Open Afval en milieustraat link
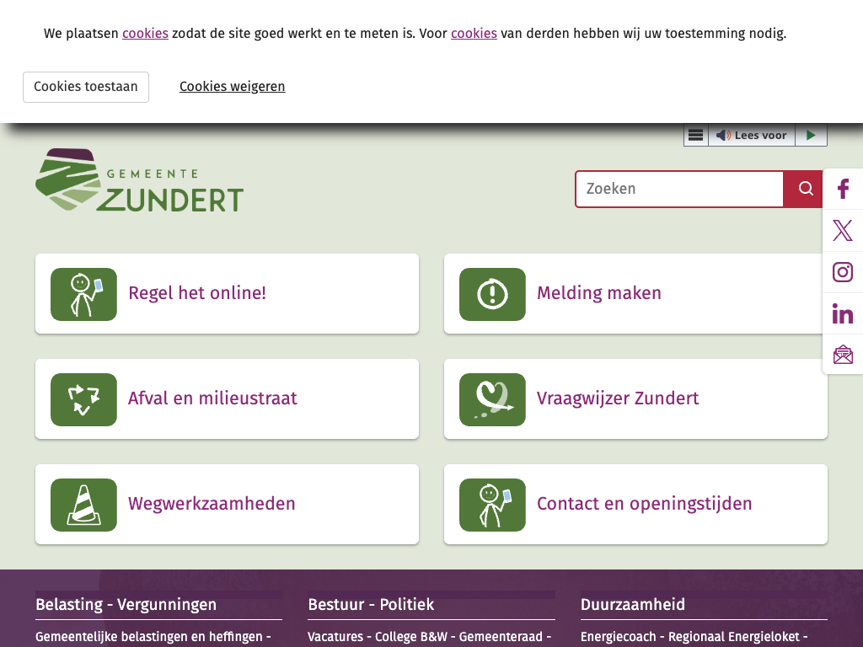863x647 pixels. pyautogui.click(x=212, y=398)
